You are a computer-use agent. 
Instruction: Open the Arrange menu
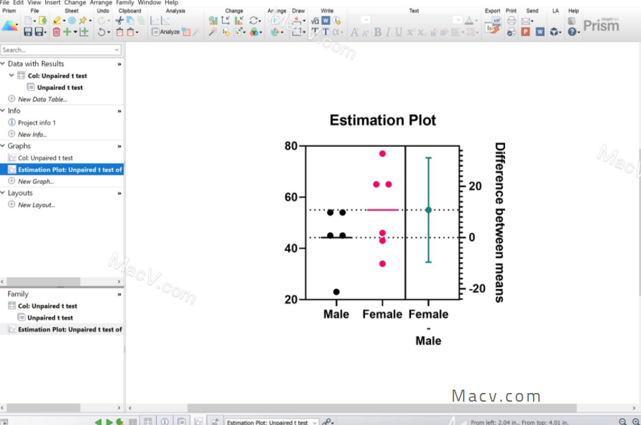101,3
